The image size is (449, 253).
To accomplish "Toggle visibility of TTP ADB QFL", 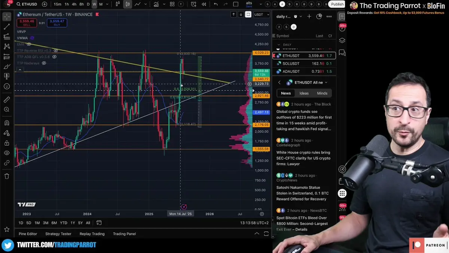I will click(x=54, y=57).
